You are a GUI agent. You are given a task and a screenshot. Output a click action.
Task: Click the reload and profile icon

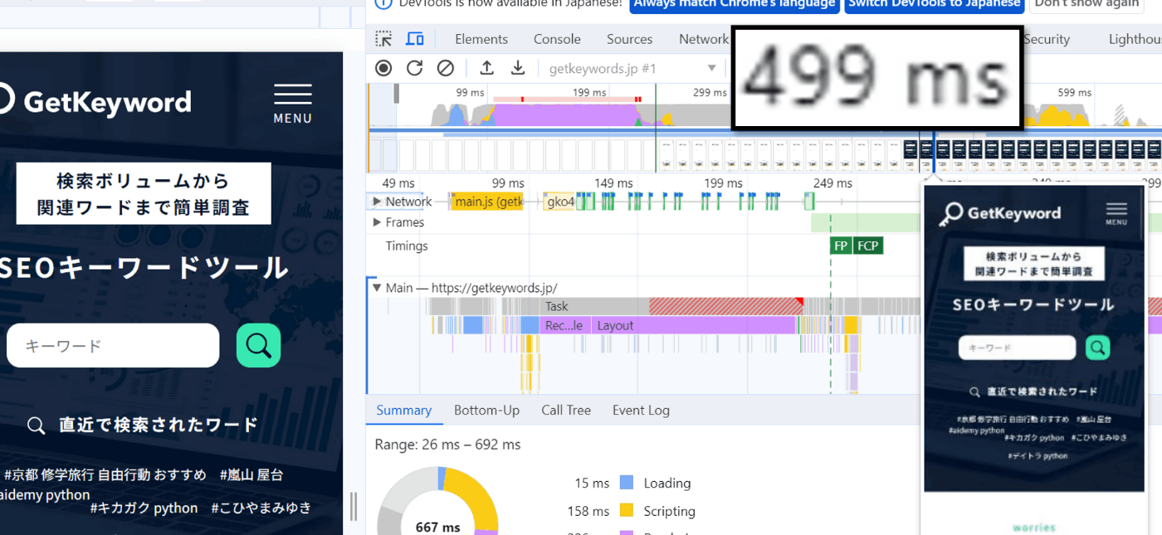pyautogui.click(x=414, y=68)
